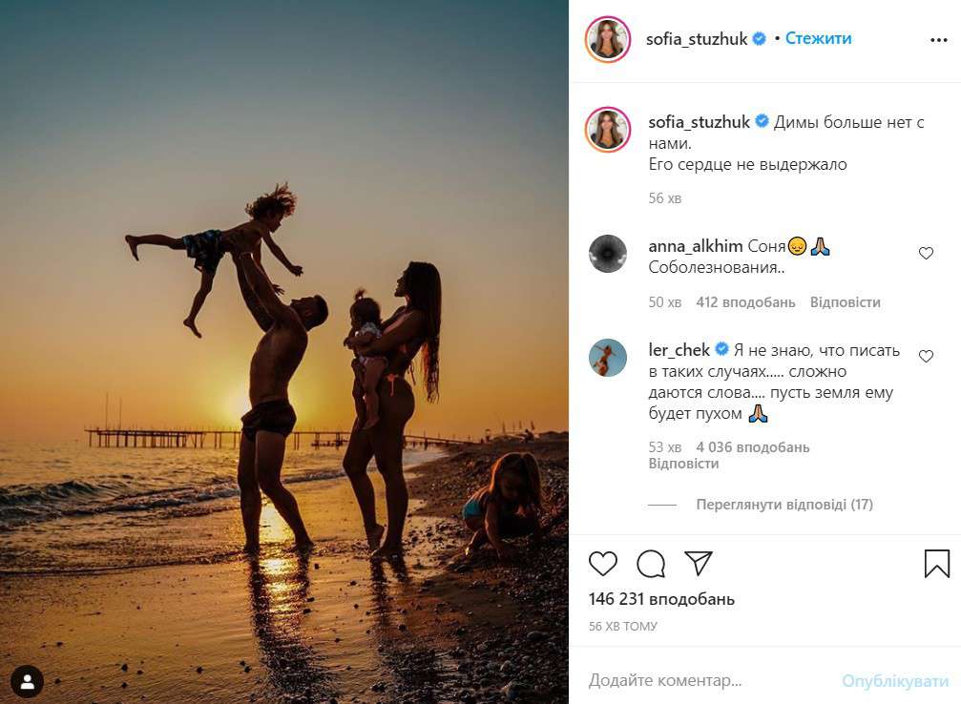
Task: Open the likes list via 146 231 вподобань
Action: point(661,599)
